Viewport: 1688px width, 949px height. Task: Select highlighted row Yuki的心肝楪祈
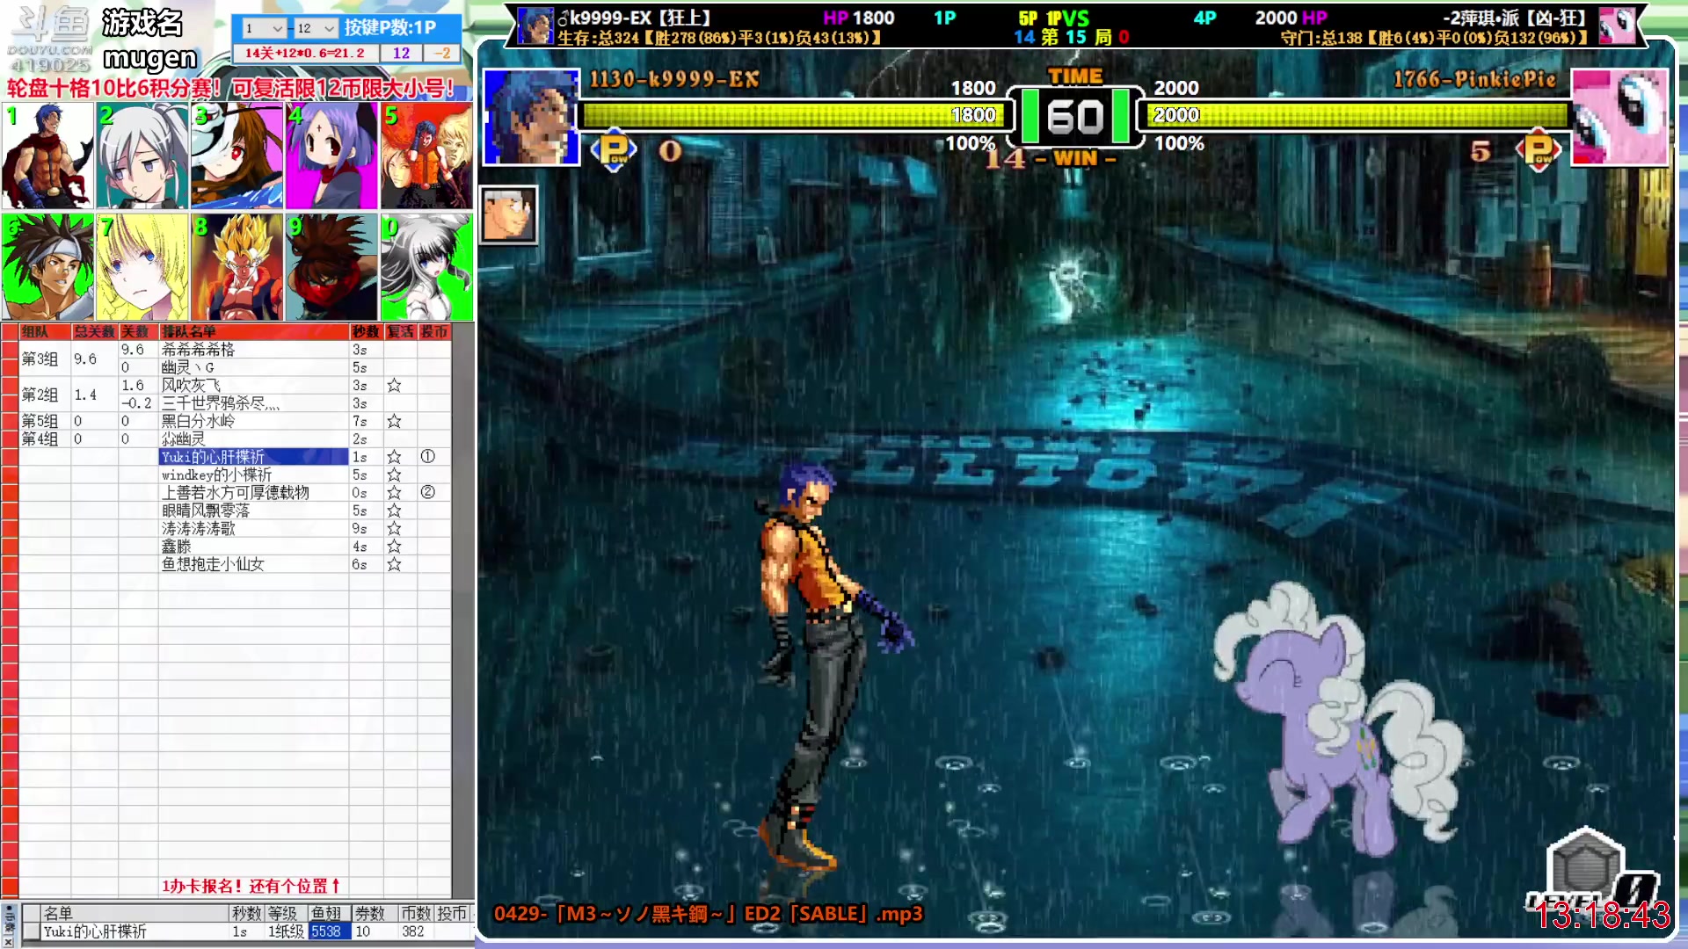(253, 457)
